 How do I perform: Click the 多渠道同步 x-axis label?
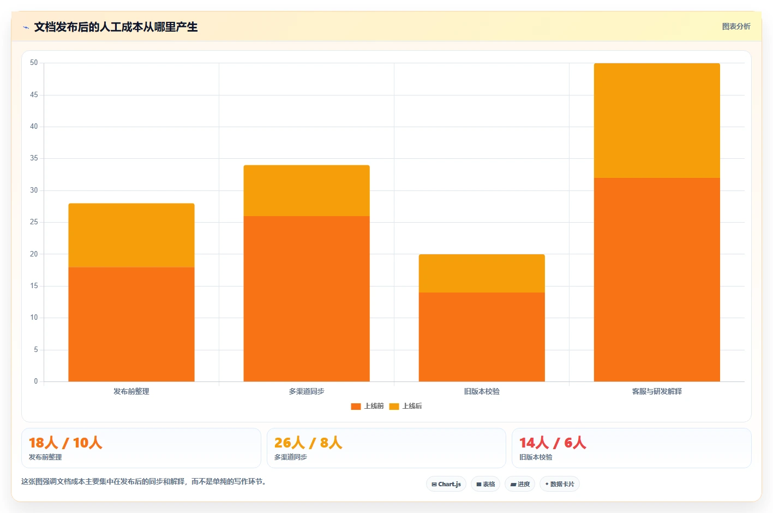point(307,391)
